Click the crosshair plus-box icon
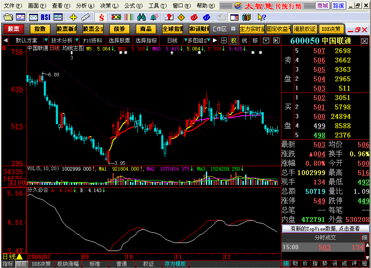Image resolution: width=371 pixels, height=268 pixels. (224, 41)
